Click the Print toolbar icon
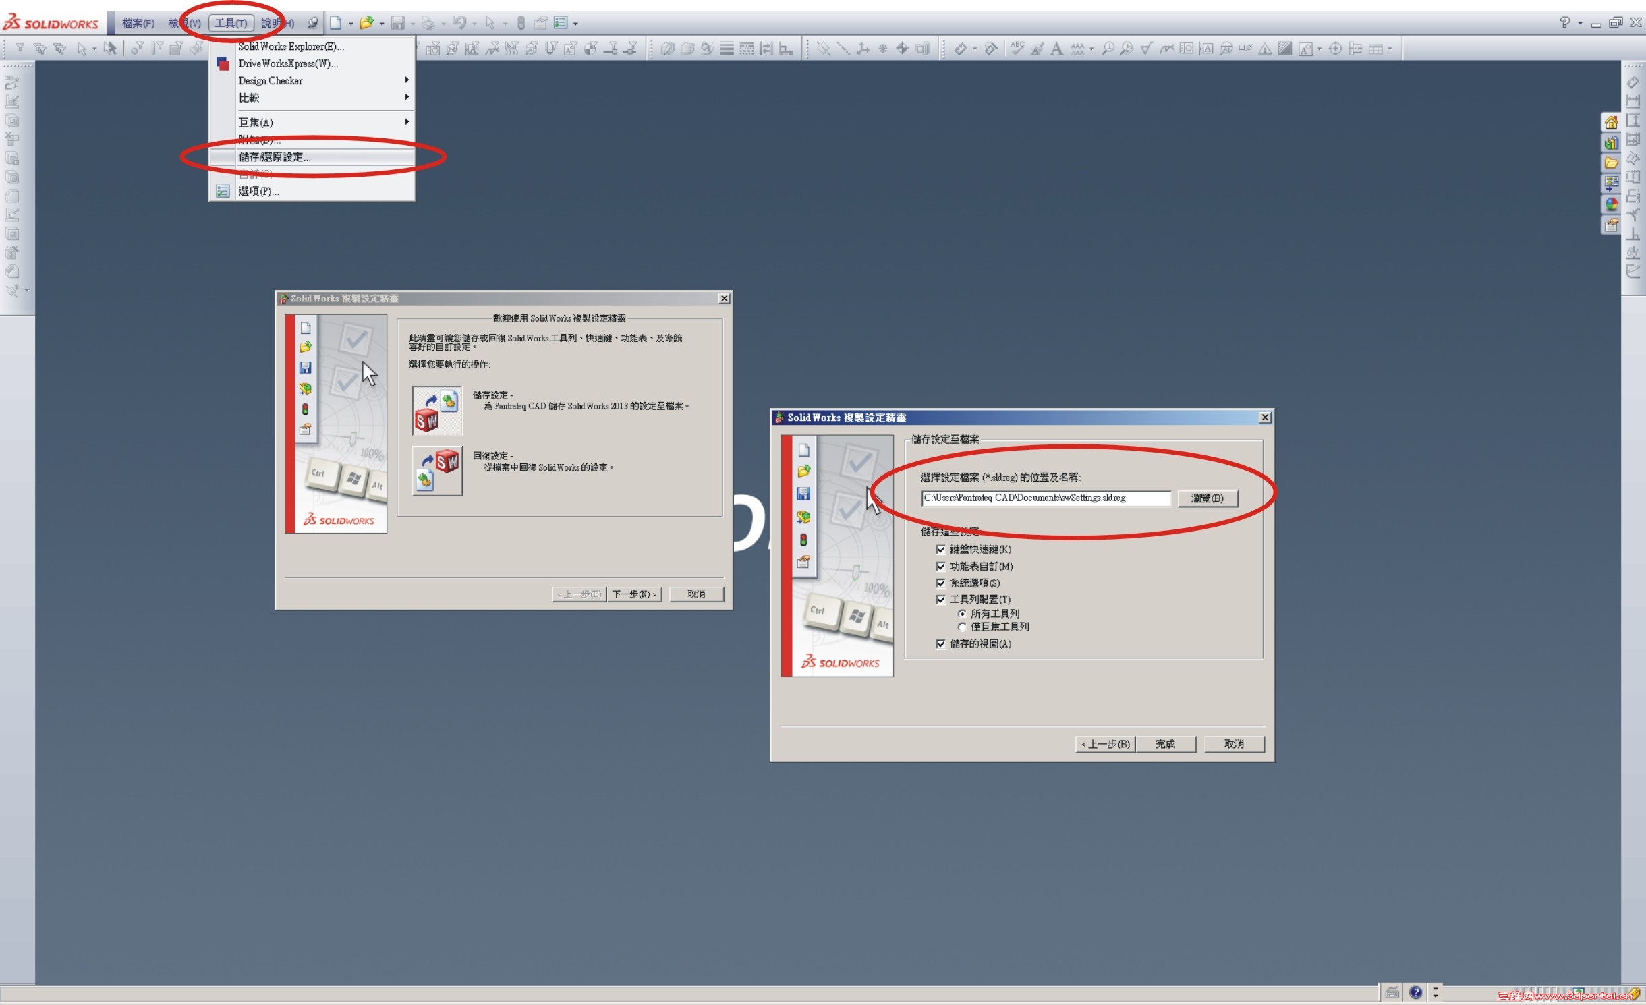This screenshot has width=1646, height=1005. pos(428,23)
